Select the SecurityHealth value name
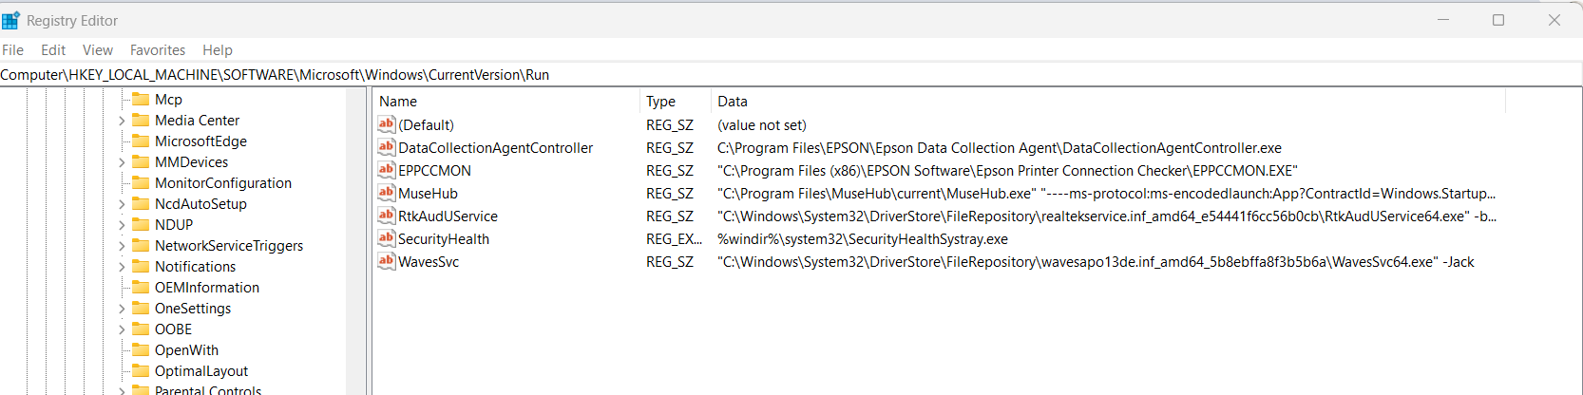This screenshot has width=1583, height=395. tap(444, 239)
